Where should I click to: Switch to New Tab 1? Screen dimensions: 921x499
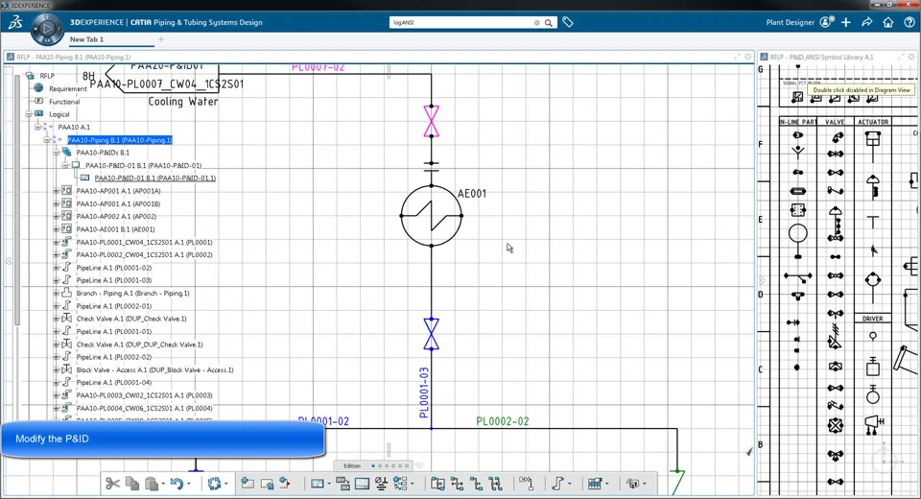coord(87,39)
